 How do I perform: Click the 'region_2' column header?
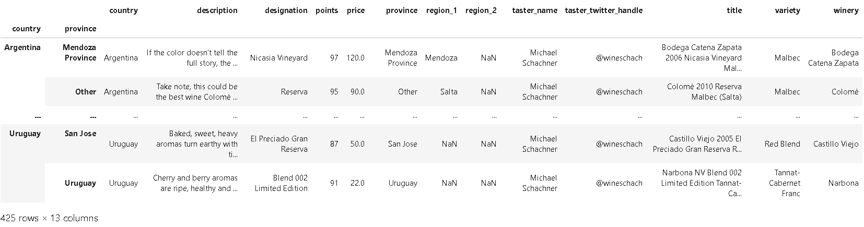[x=481, y=10]
